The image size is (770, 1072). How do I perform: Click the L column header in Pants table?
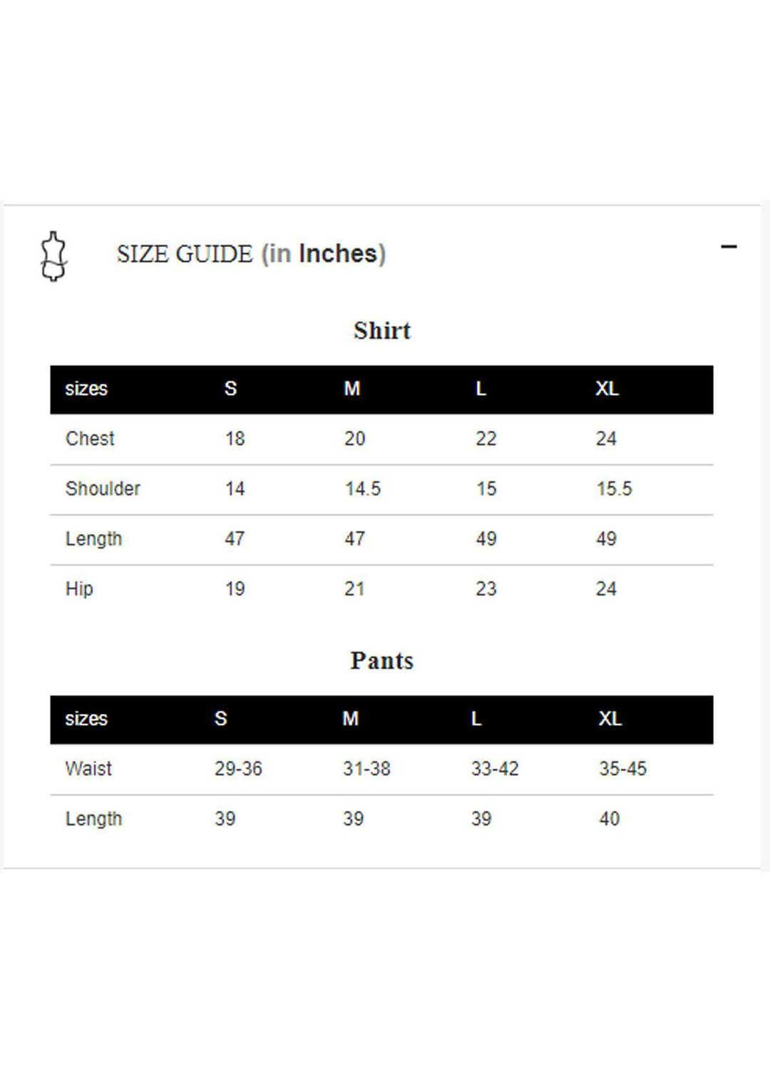pos(476,718)
